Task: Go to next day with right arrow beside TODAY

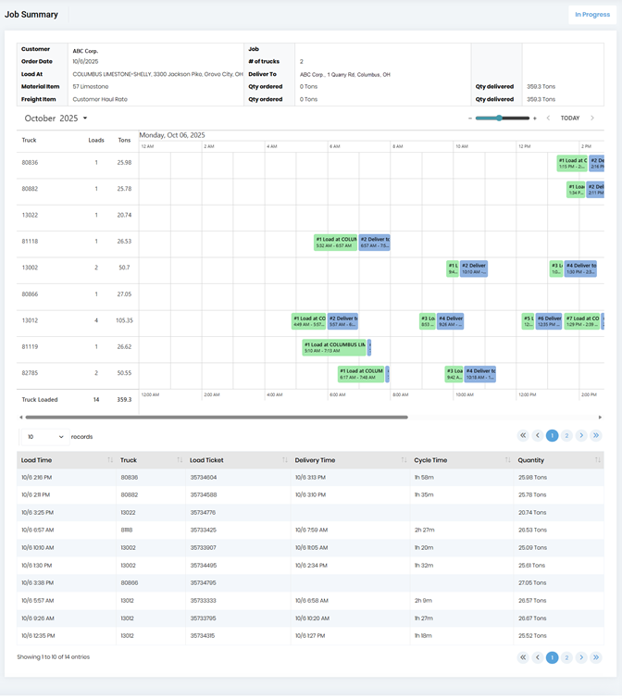Action: pos(592,119)
